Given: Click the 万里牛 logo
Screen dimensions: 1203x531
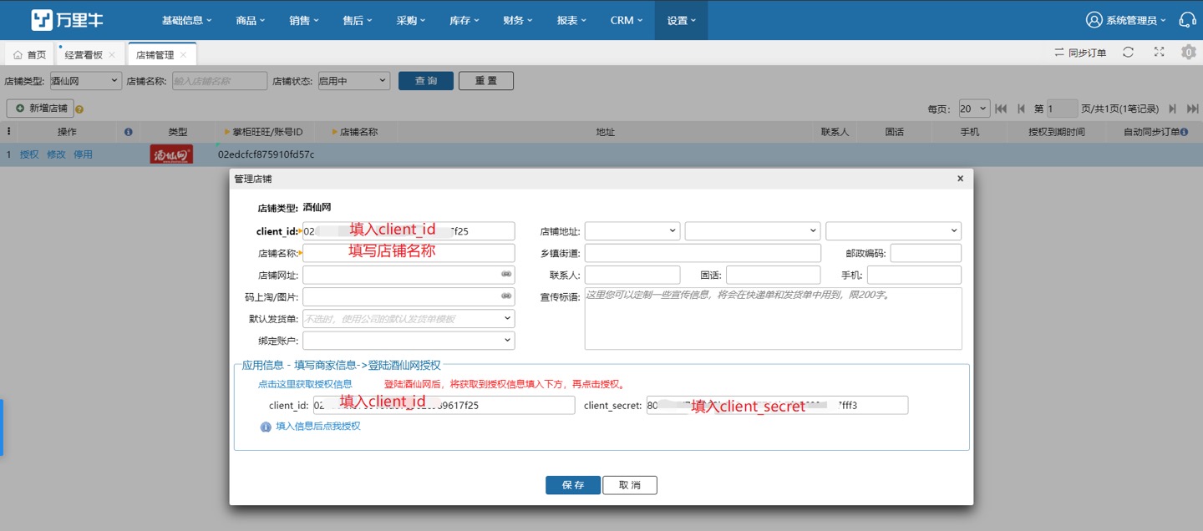Looking at the screenshot, I should [67, 20].
